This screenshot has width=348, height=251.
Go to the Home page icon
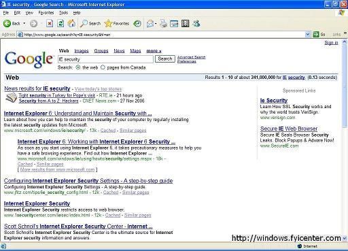pos(71,23)
